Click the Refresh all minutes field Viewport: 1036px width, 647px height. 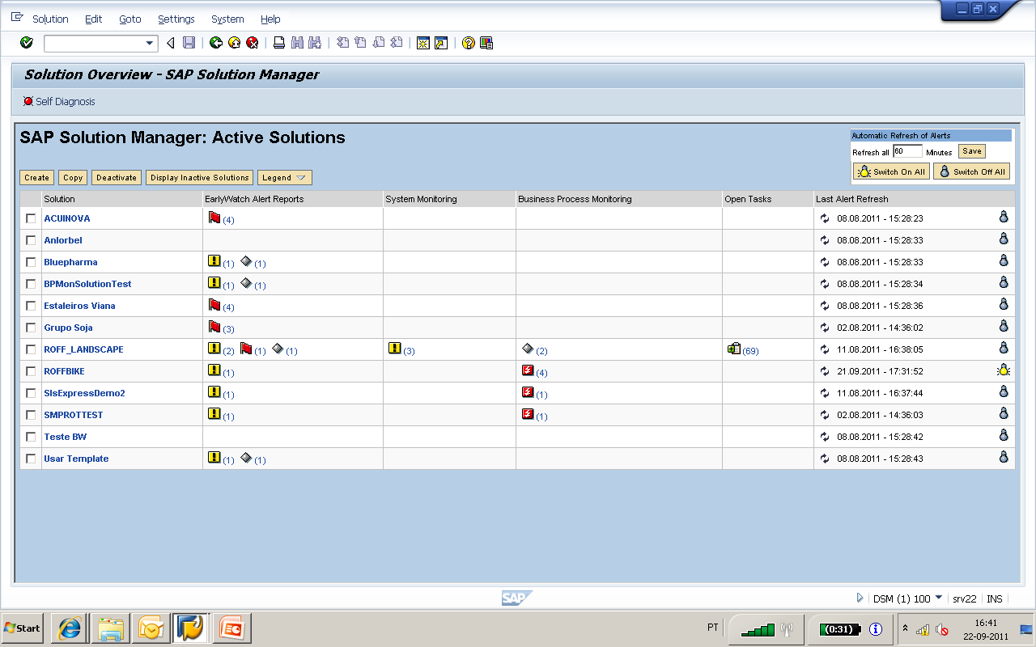click(908, 151)
